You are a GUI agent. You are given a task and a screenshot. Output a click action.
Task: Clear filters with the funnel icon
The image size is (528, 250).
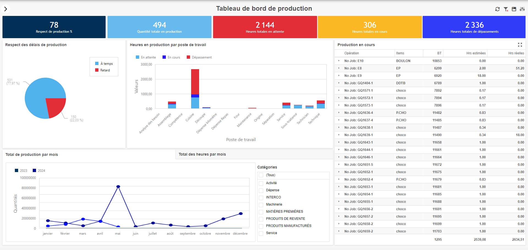coord(506,9)
